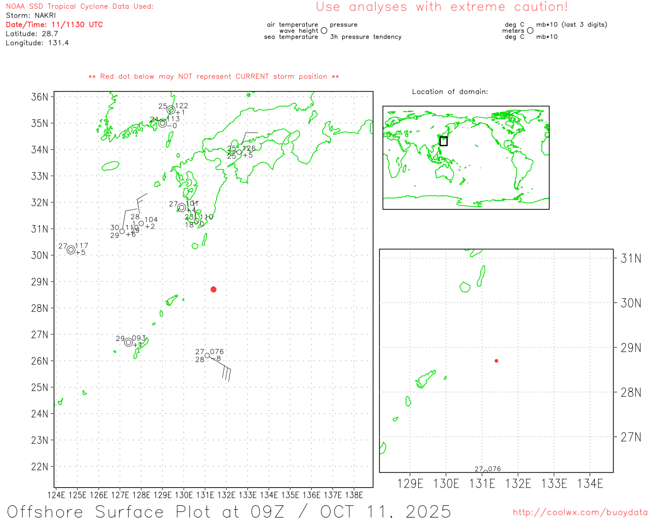Click the station circle with pressure 117
Screen dimensions: 648x518
pos(71,250)
